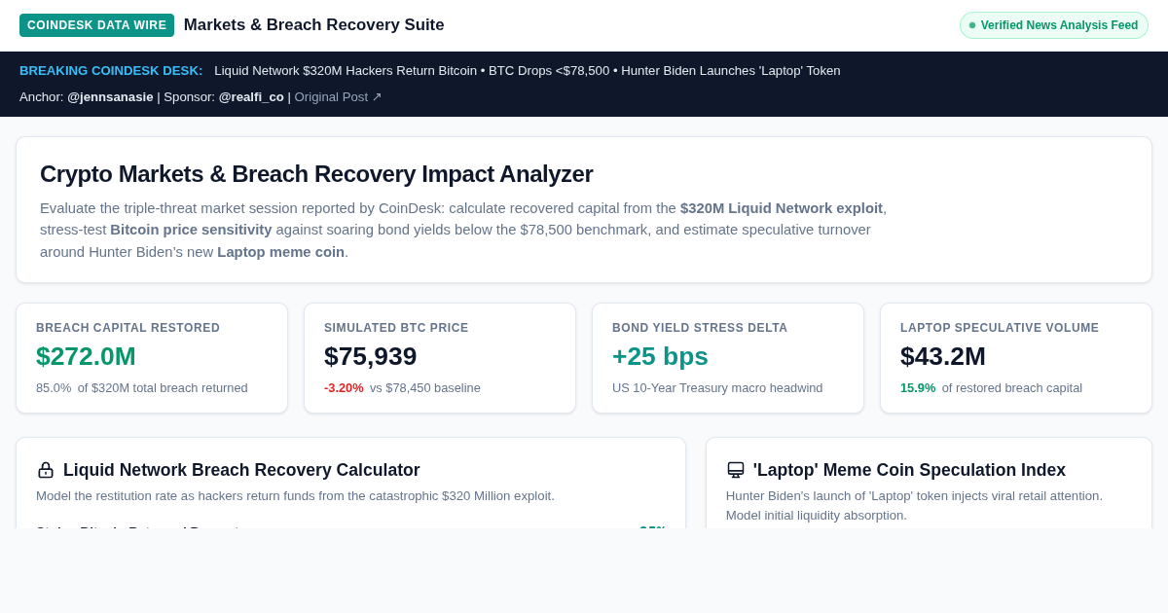Click the Markets & Breach Recovery Suite title
The width and height of the screenshot is (1168, 613).
coord(313,25)
